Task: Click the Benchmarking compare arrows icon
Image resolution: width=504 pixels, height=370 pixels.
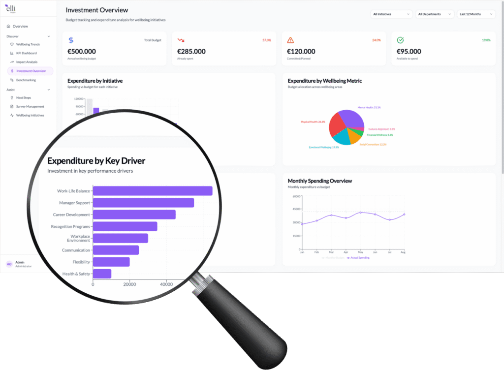Action: pyautogui.click(x=12, y=80)
